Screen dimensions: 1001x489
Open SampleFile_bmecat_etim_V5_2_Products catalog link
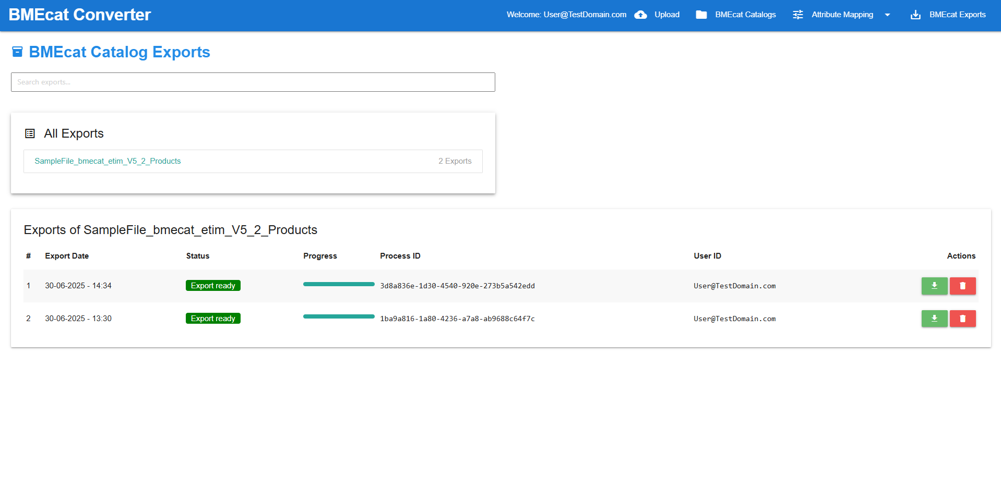click(x=108, y=161)
